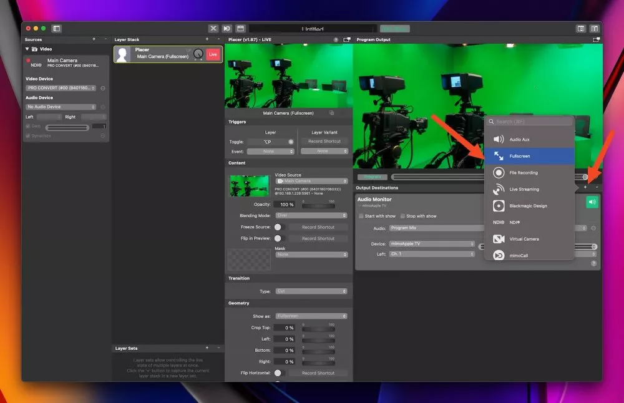Enable the Dynamics checkbox
Image resolution: width=624 pixels, height=403 pixels.
pos(28,135)
